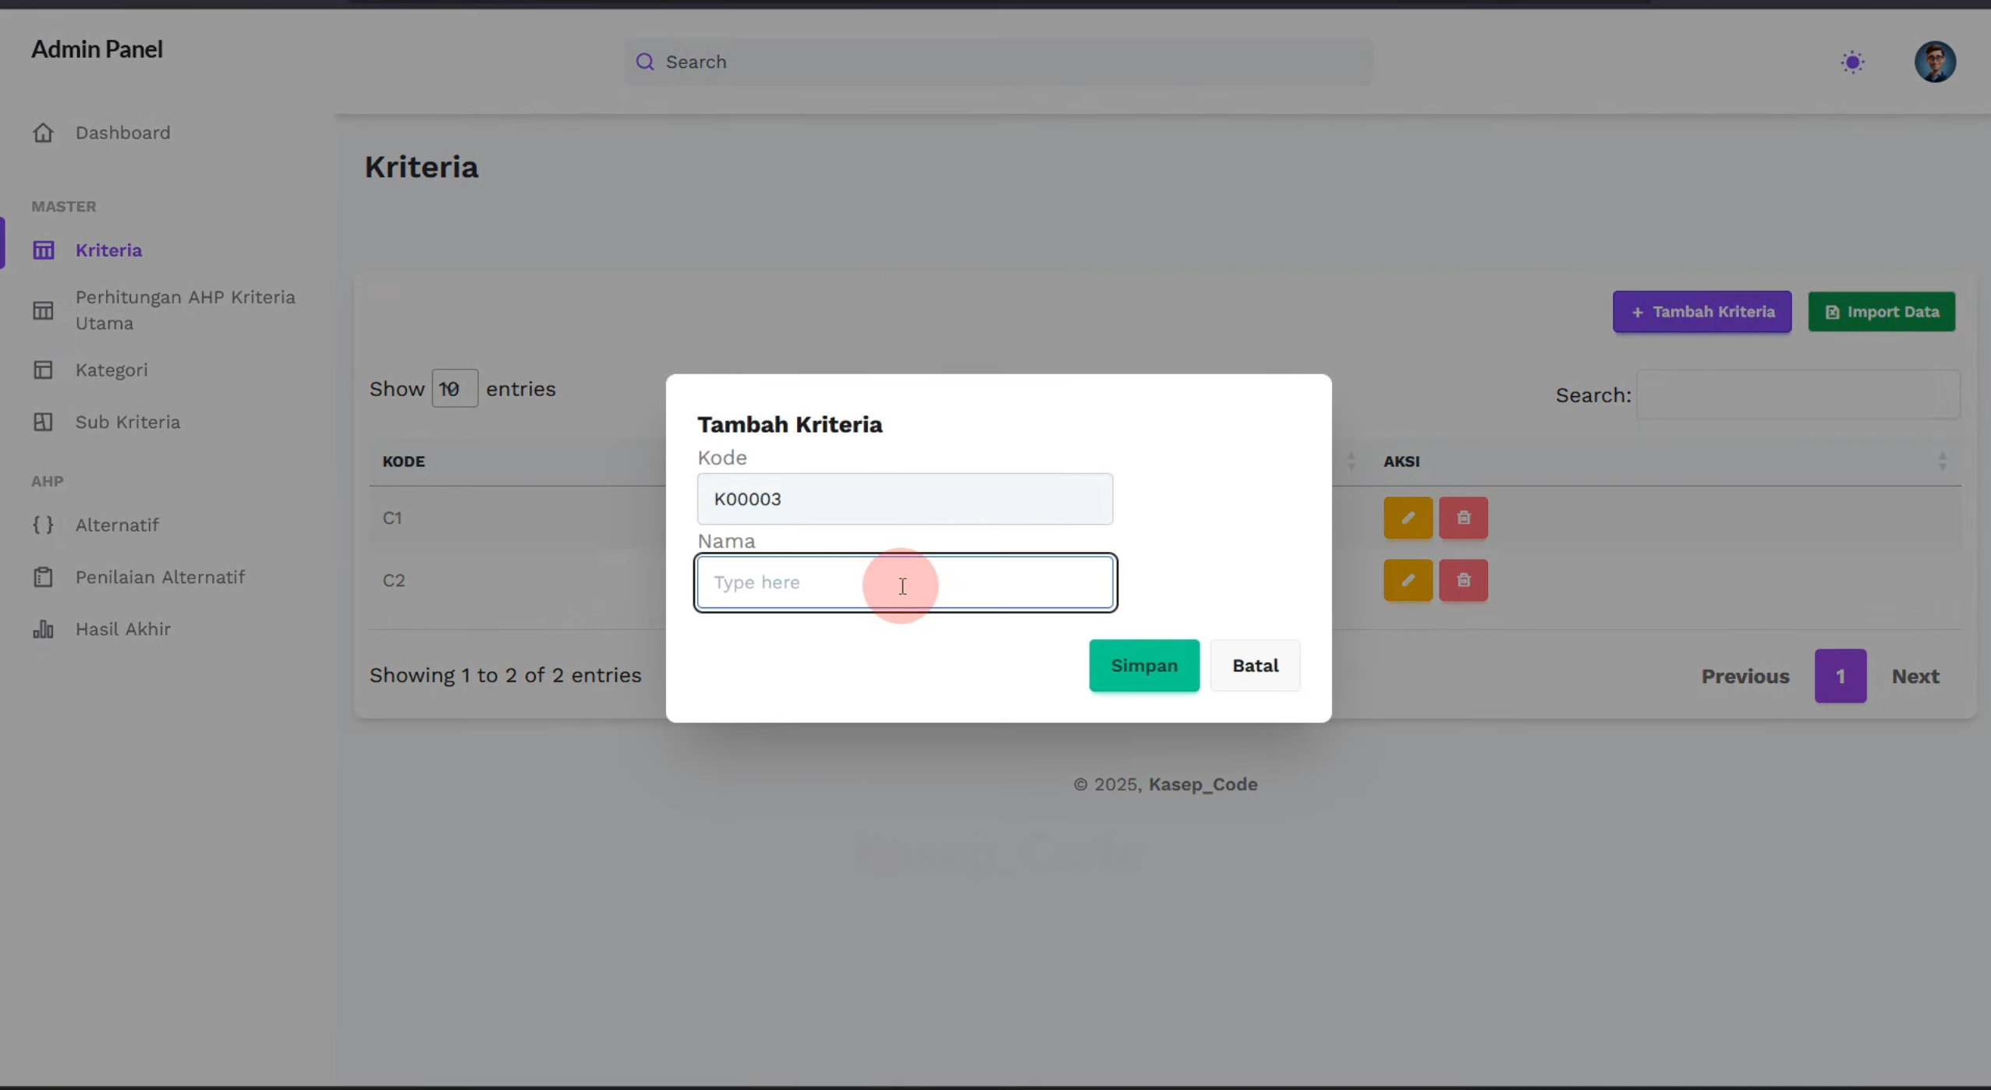Open the Show entries count selector
This screenshot has width=1991, height=1090.
tap(455, 388)
